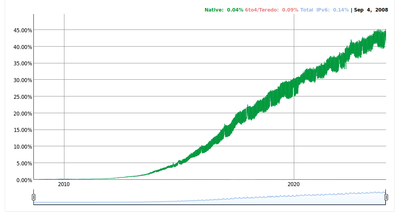Click the 'Sep 4, 2008' date label
400x218 pixels.
(371, 10)
